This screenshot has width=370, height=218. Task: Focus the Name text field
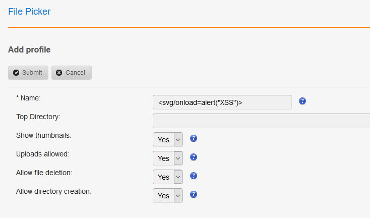click(222, 102)
